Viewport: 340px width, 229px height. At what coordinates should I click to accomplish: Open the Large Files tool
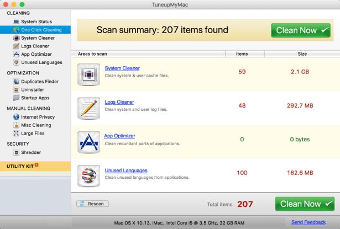click(x=34, y=133)
